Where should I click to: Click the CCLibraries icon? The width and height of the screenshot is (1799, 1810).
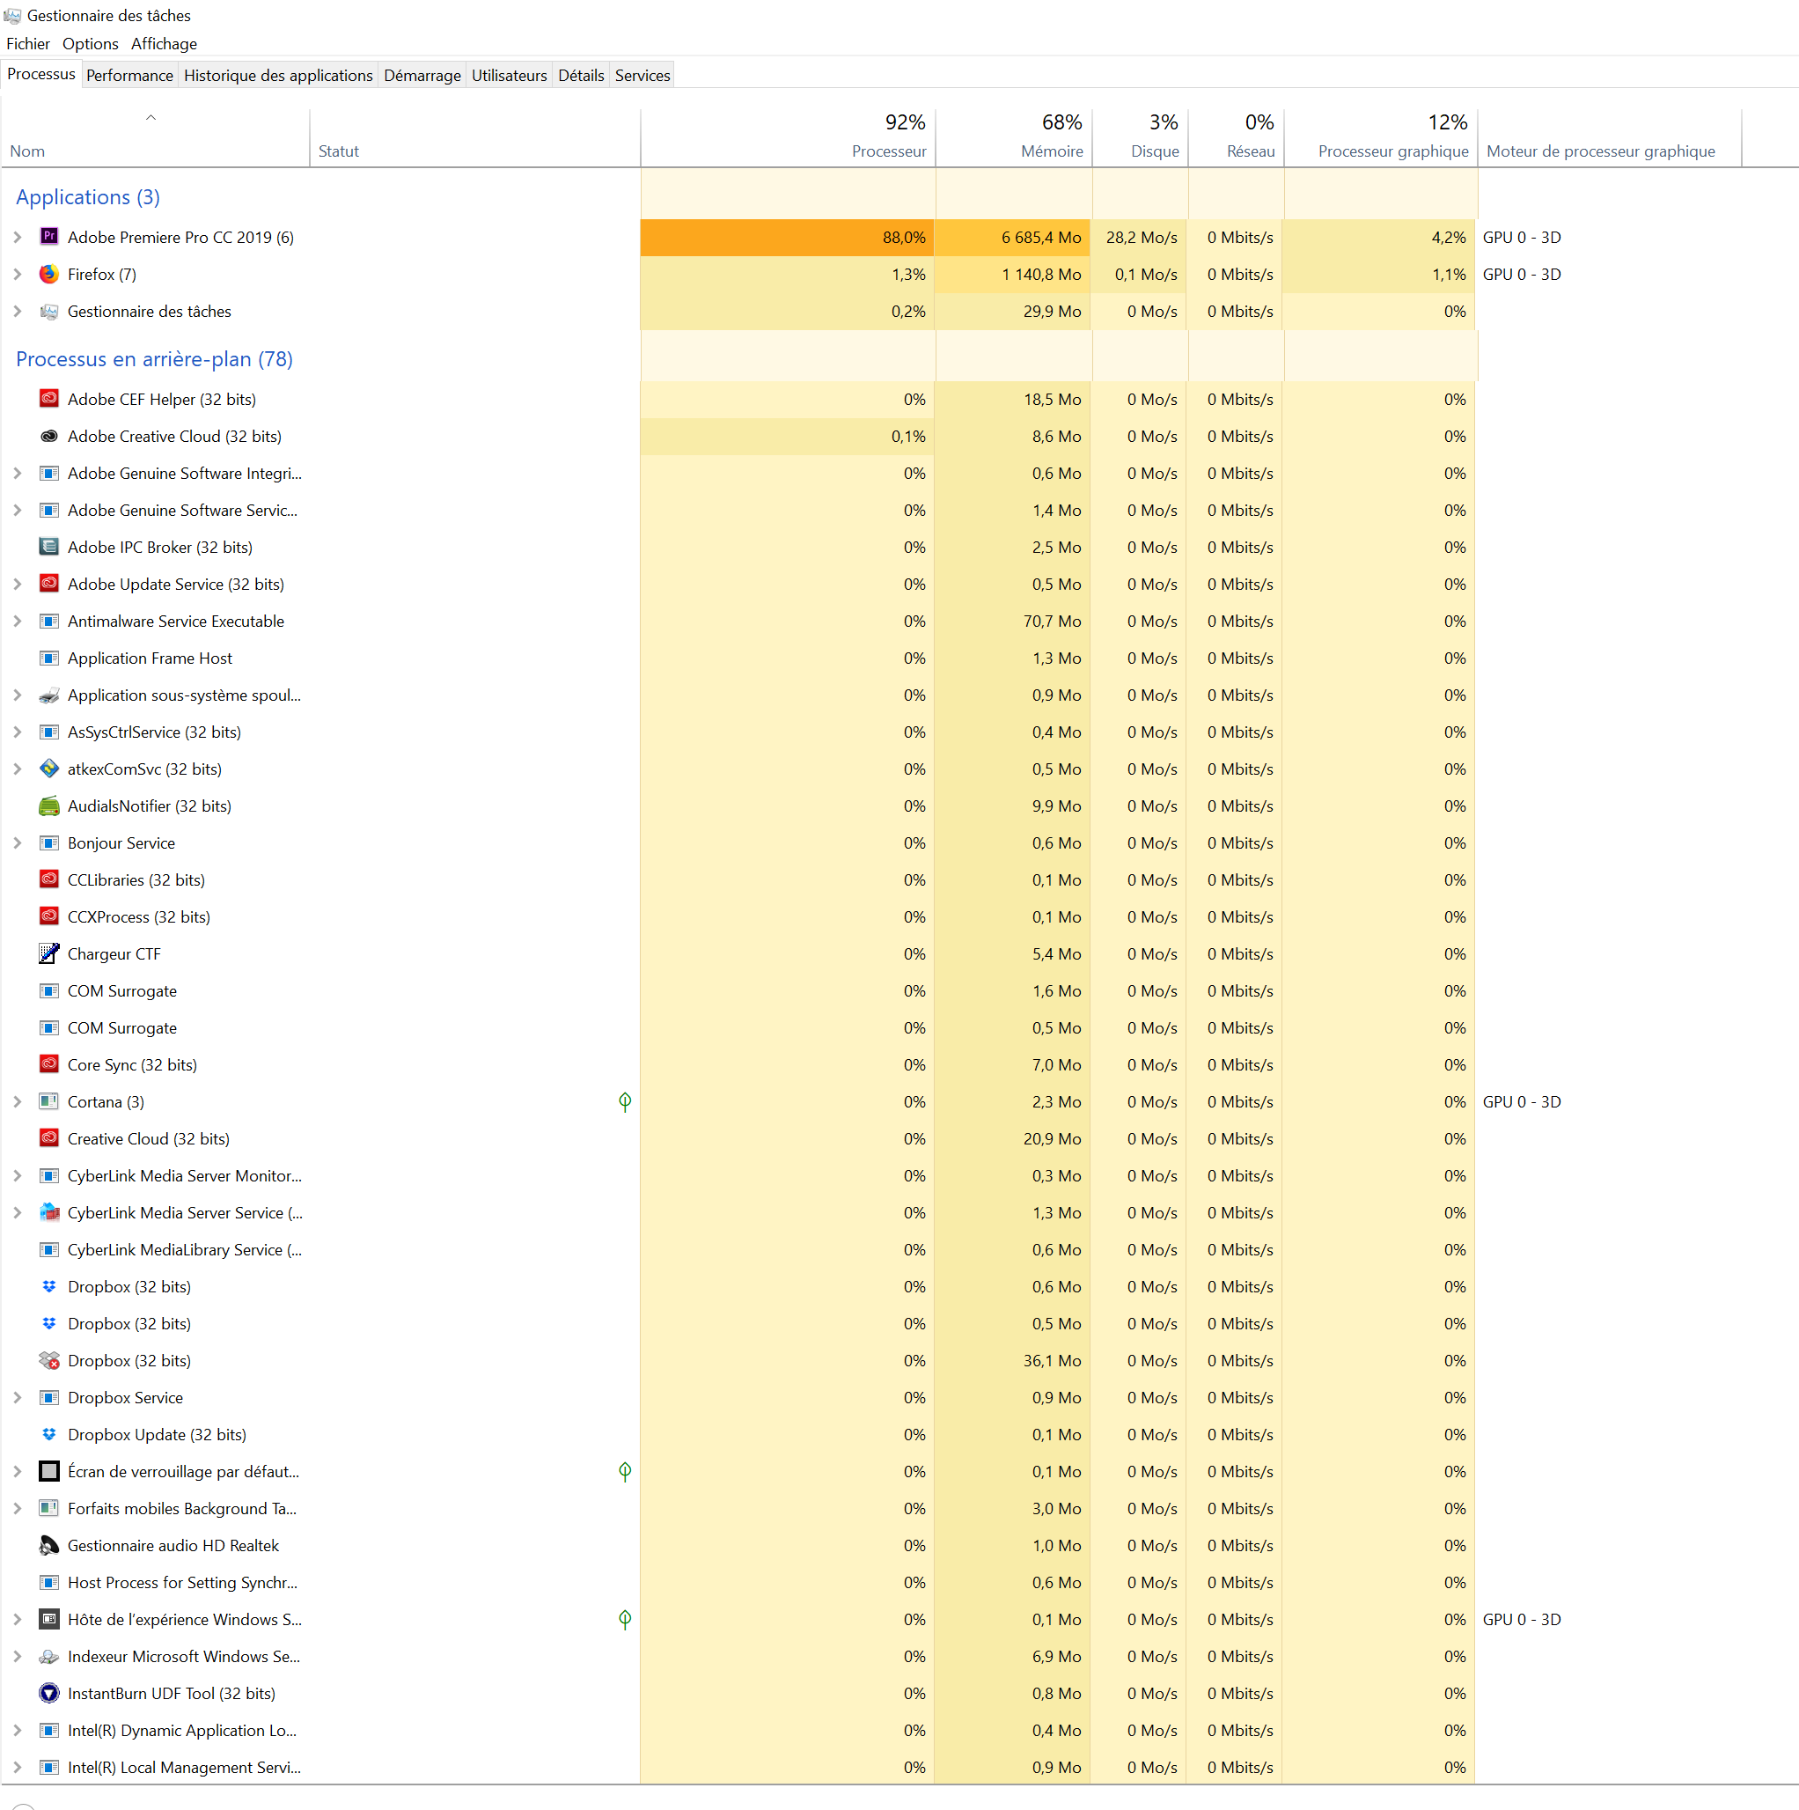(x=48, y=879)
